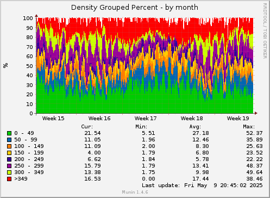Image resolution: width=270 pixels, height=198 pixels.
Task: Click the Max: column header
Action: 249,127
